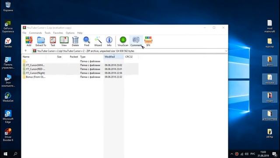Select the parent folder '..' row
Image resolution: width=280 pixels, height=158 pixels.
point(80,61)
